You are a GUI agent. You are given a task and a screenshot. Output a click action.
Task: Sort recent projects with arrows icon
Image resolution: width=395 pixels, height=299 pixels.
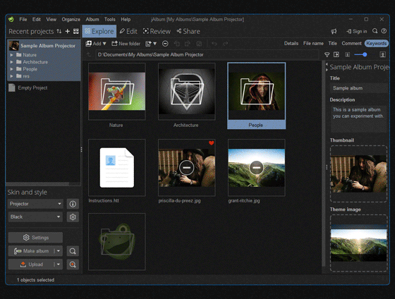(x=59, y=31)
